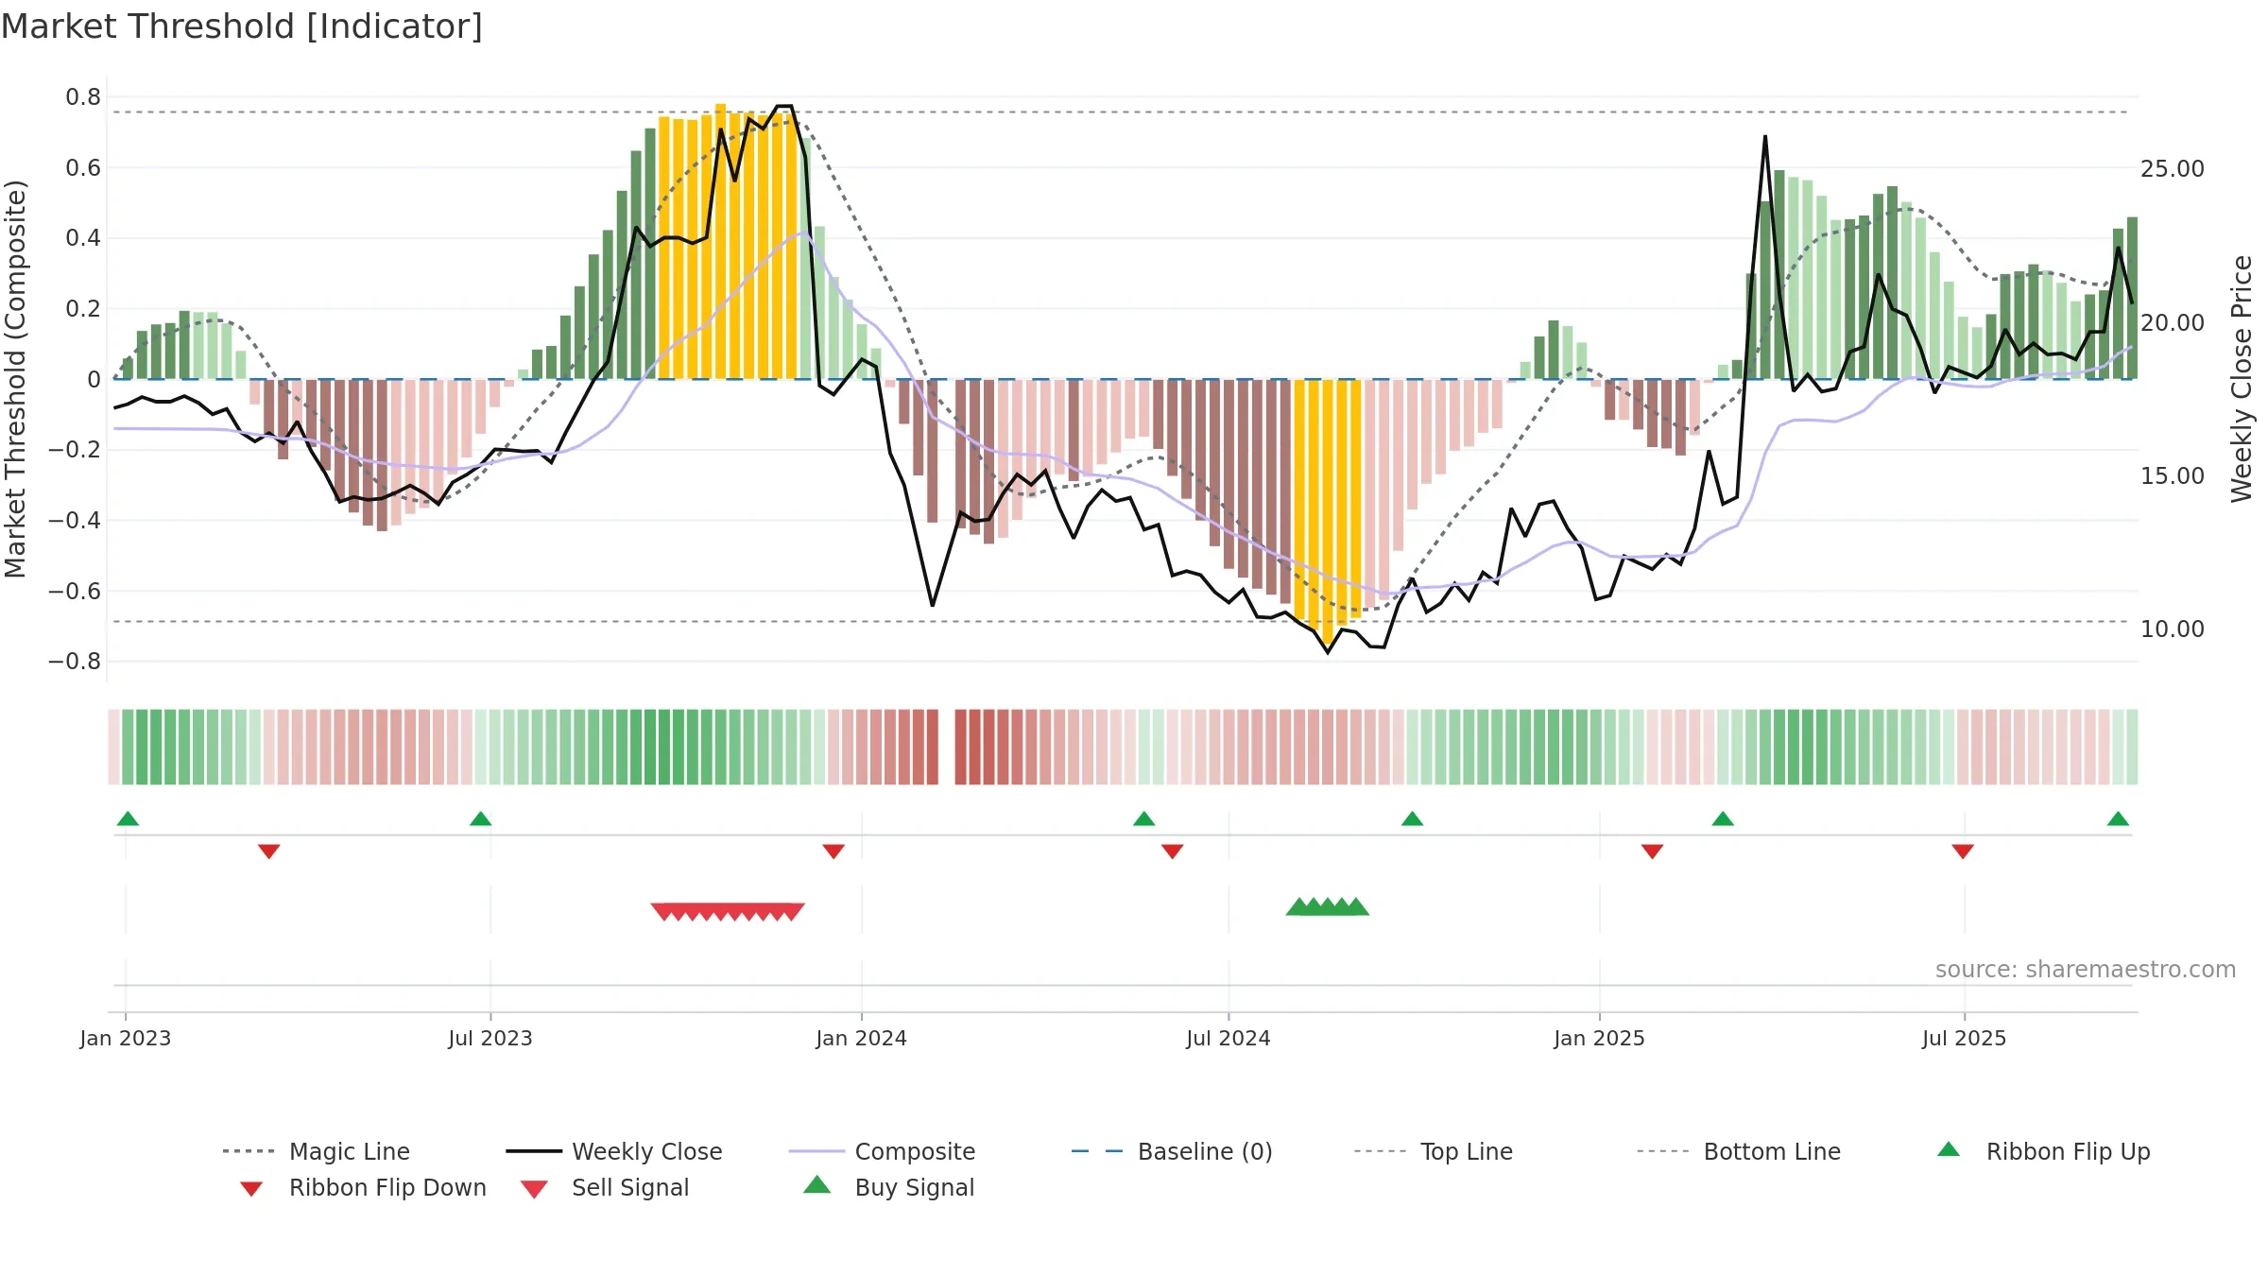Image resolution: width=2268 pixels, height=1276 pixels.
Task: Click the Weekly Close Price axis title
Action: tap(2242, 378)
